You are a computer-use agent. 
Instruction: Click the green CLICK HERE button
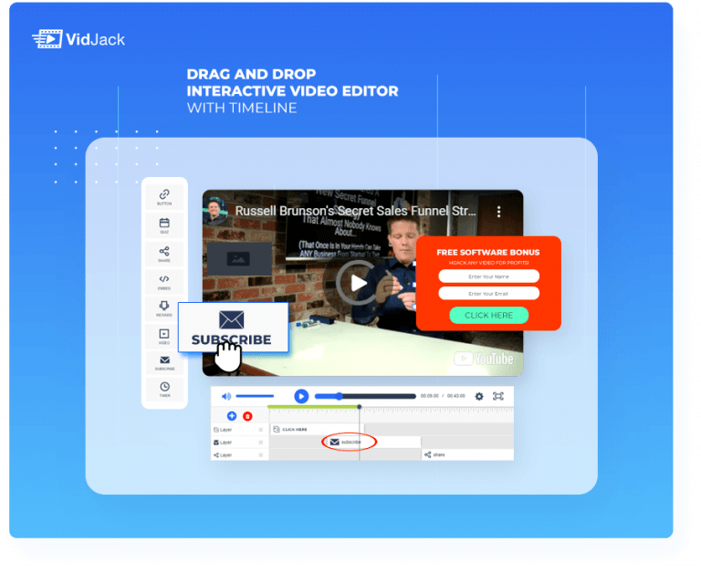(x=488, y=315)
